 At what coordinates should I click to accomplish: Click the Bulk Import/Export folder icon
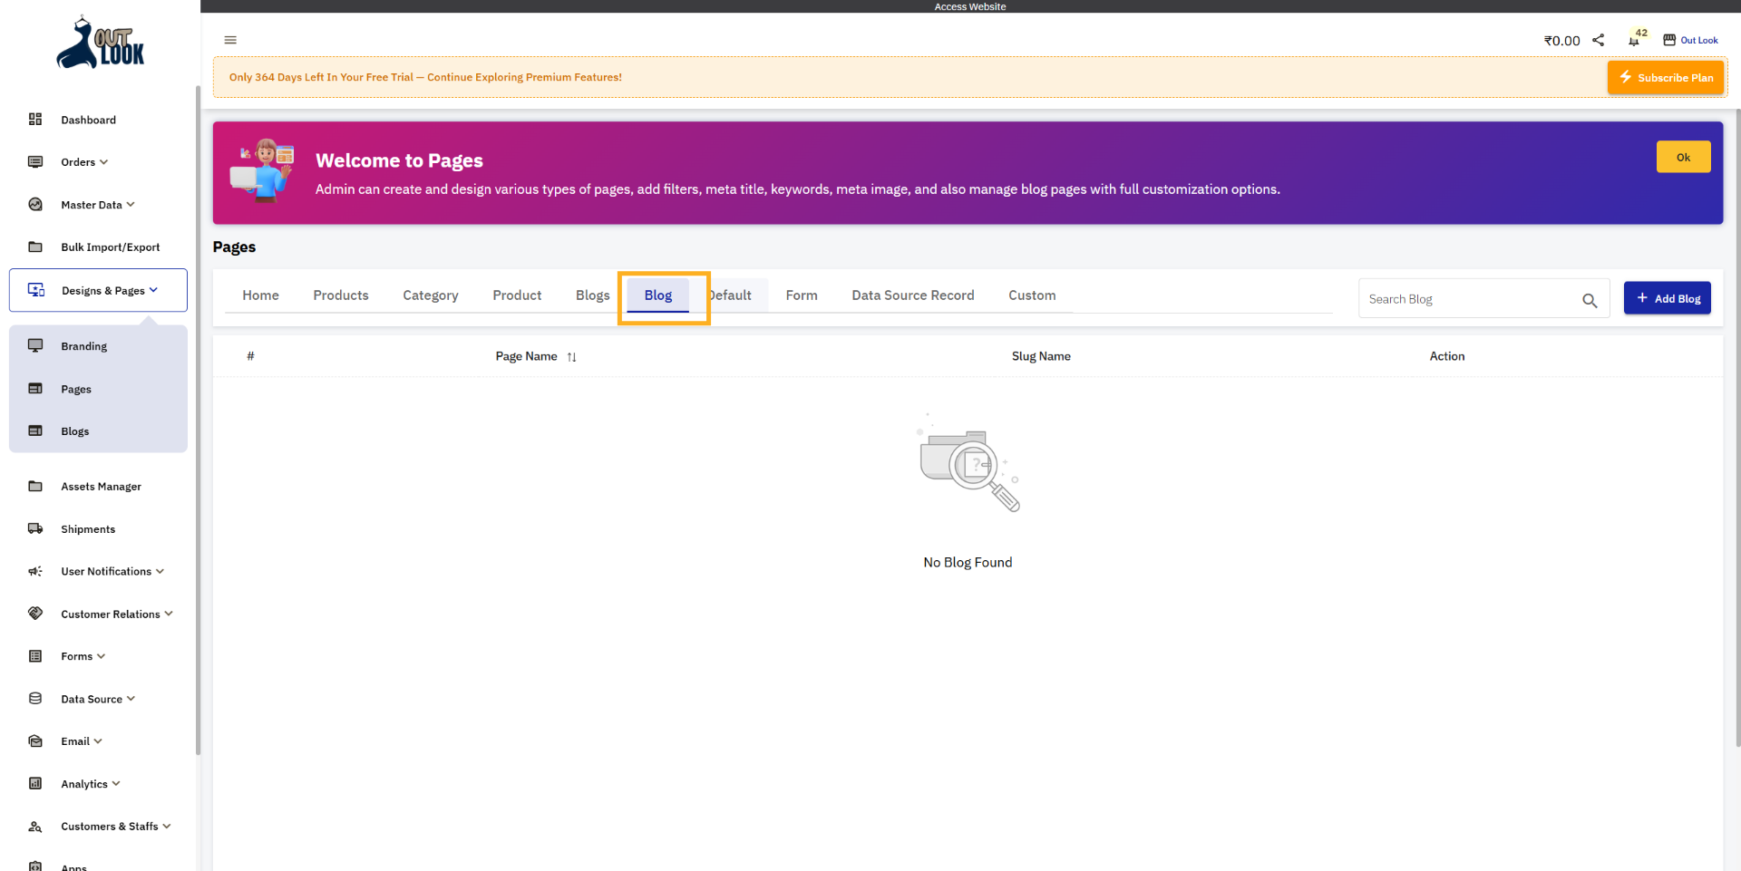[34, 247]
